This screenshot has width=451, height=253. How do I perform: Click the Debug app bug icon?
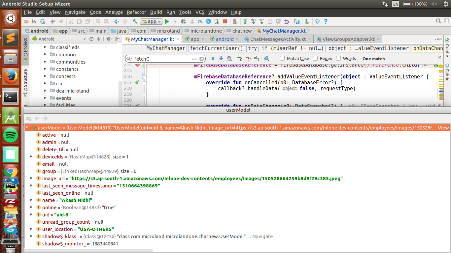click(184, 21)
